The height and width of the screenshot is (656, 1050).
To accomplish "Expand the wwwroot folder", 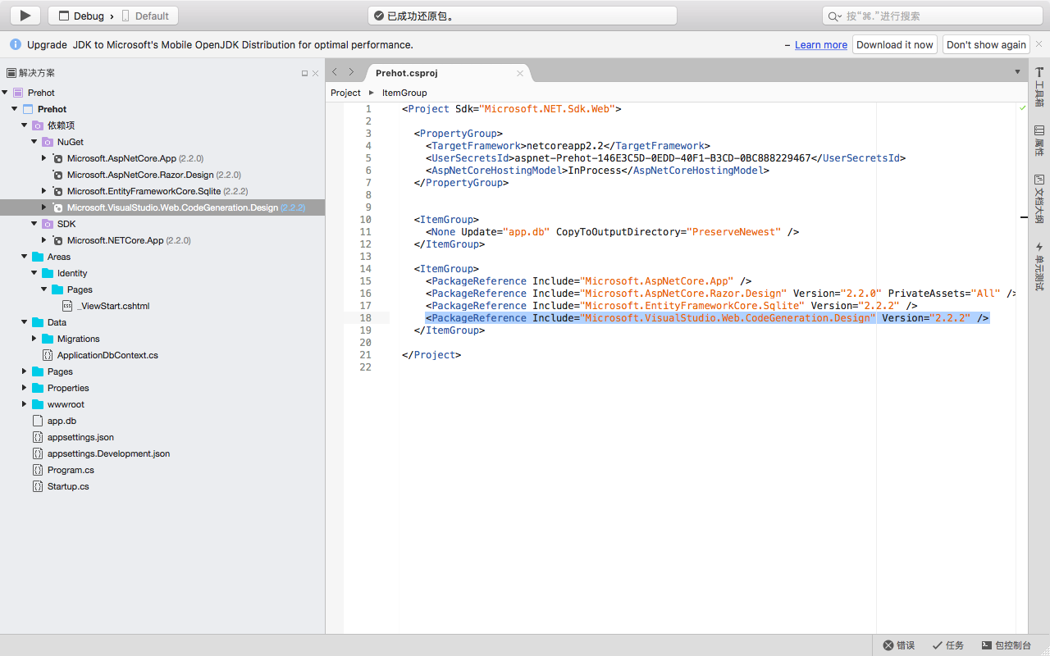I will [x=25, y=404].
